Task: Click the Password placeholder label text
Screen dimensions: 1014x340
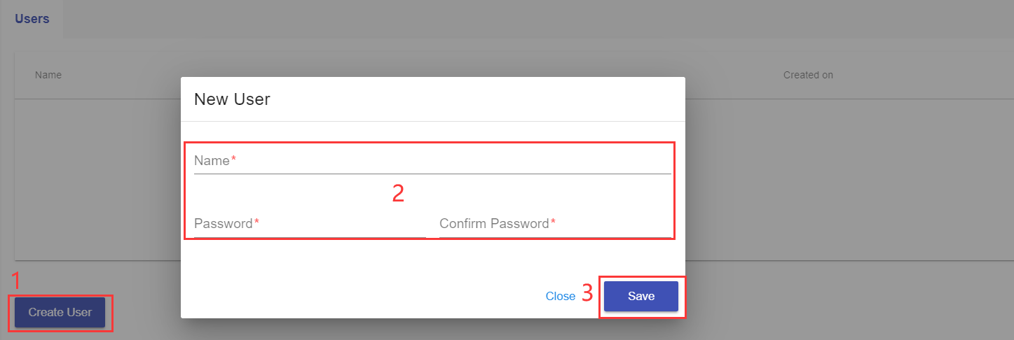Action: tap(223, 224)
